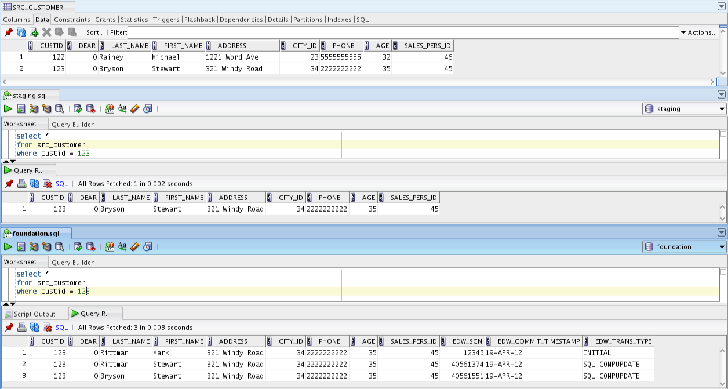The height and width of the screenshot is (389, 728).
Task: Refresh the SRC_CUSTOMER data grid
Action: [21, 32]
